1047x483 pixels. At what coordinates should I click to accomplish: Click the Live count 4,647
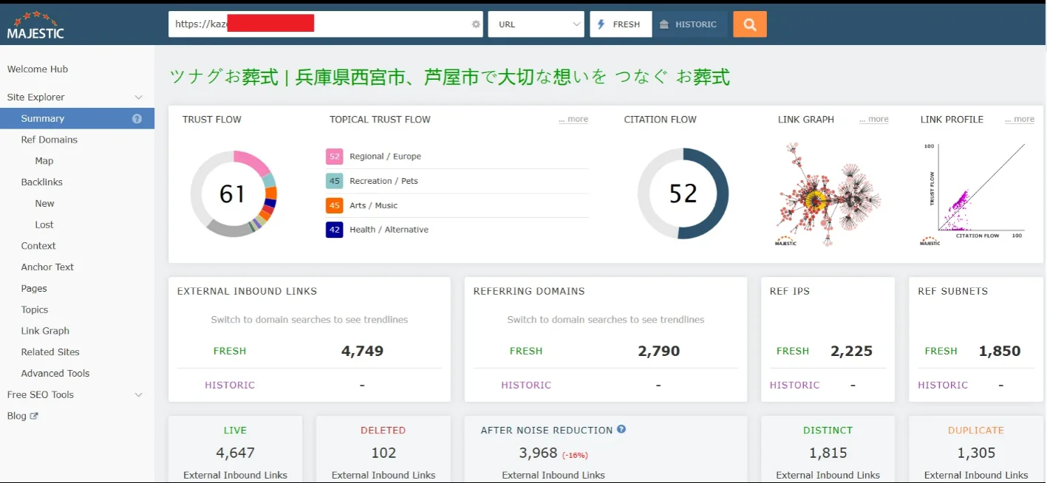click(x=235, y=453)
